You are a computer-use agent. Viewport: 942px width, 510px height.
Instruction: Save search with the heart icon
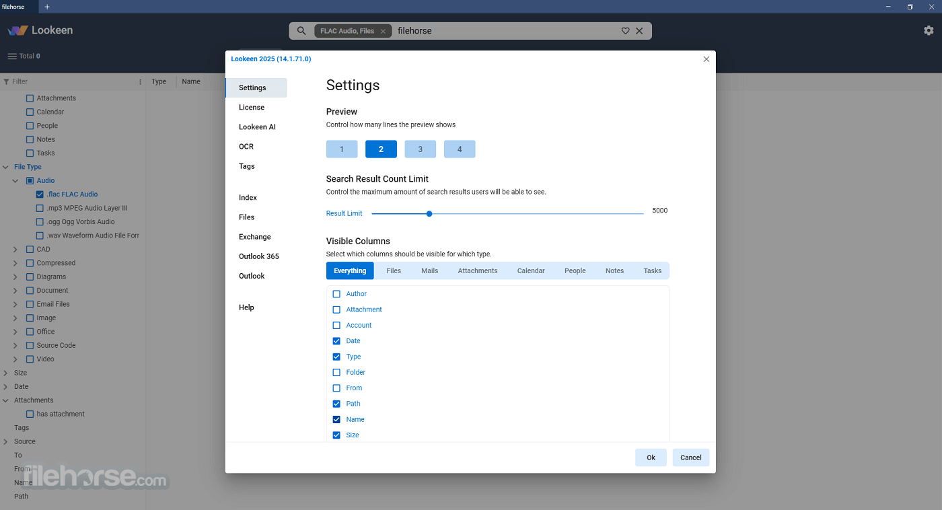pyautogui.click(x=625, y=31)
